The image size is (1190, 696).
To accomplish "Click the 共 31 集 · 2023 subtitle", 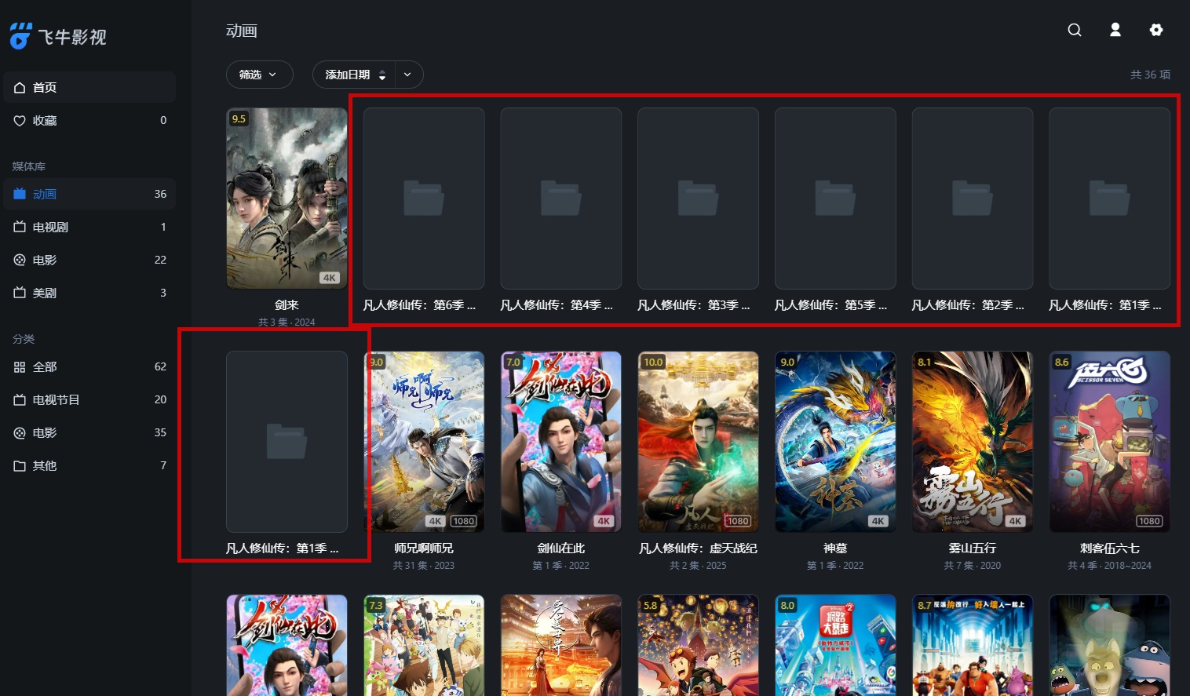I will [x=424, y=565].
